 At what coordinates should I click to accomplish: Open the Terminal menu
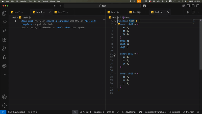[x=45, y=1]
